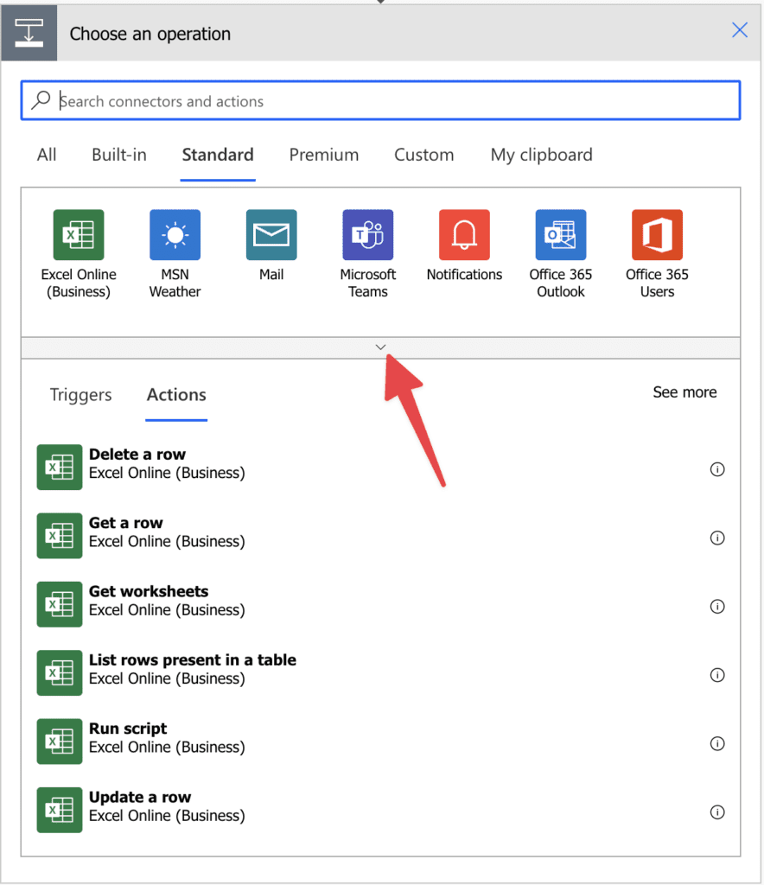Expand the connector list with the chevron

[x=380, y=347]
